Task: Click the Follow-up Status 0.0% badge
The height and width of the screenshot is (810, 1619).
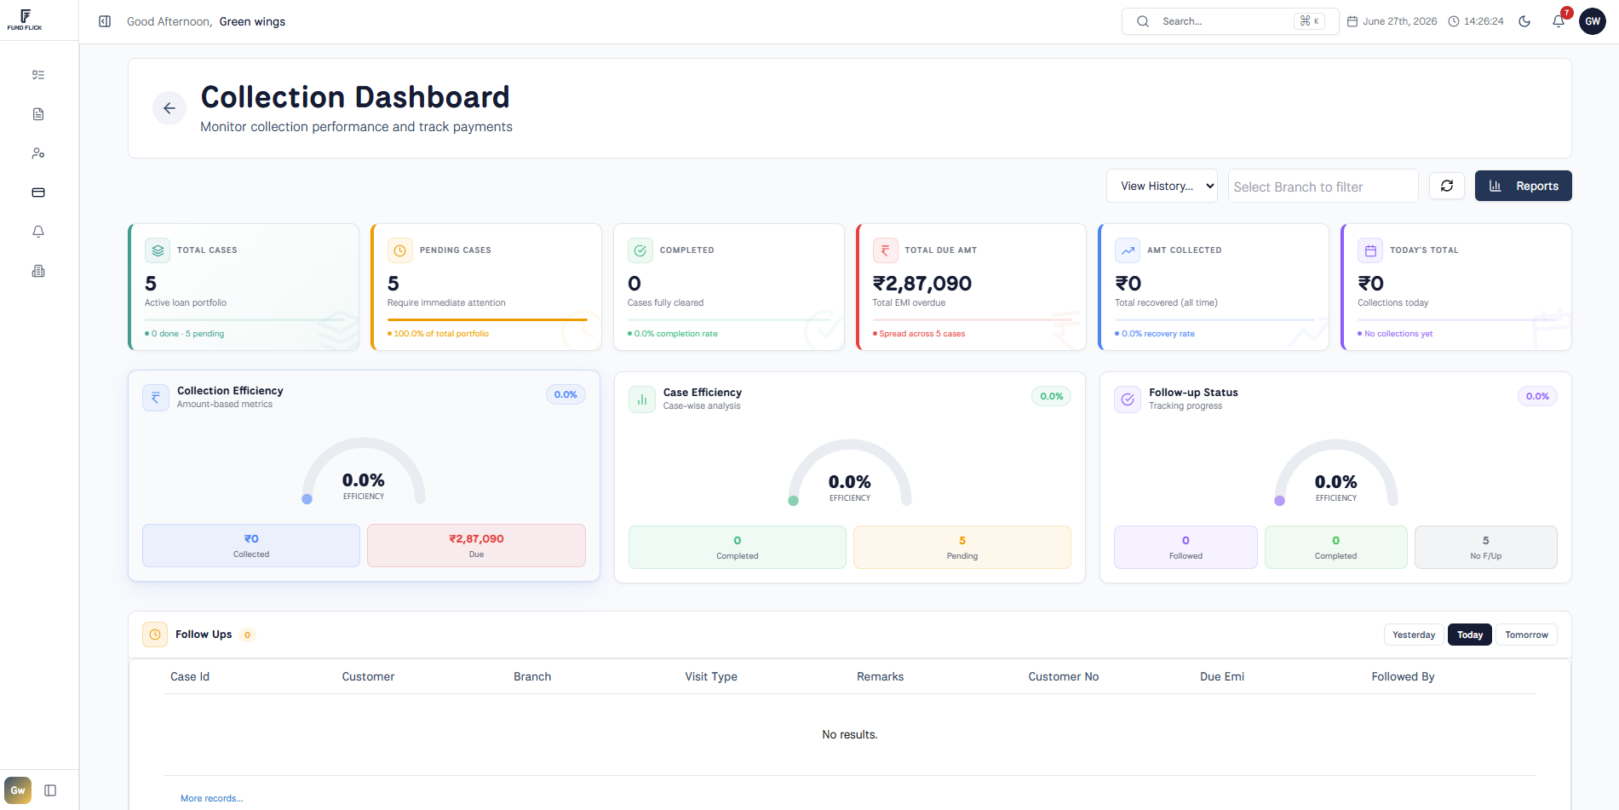Action: coord(1537,396)
